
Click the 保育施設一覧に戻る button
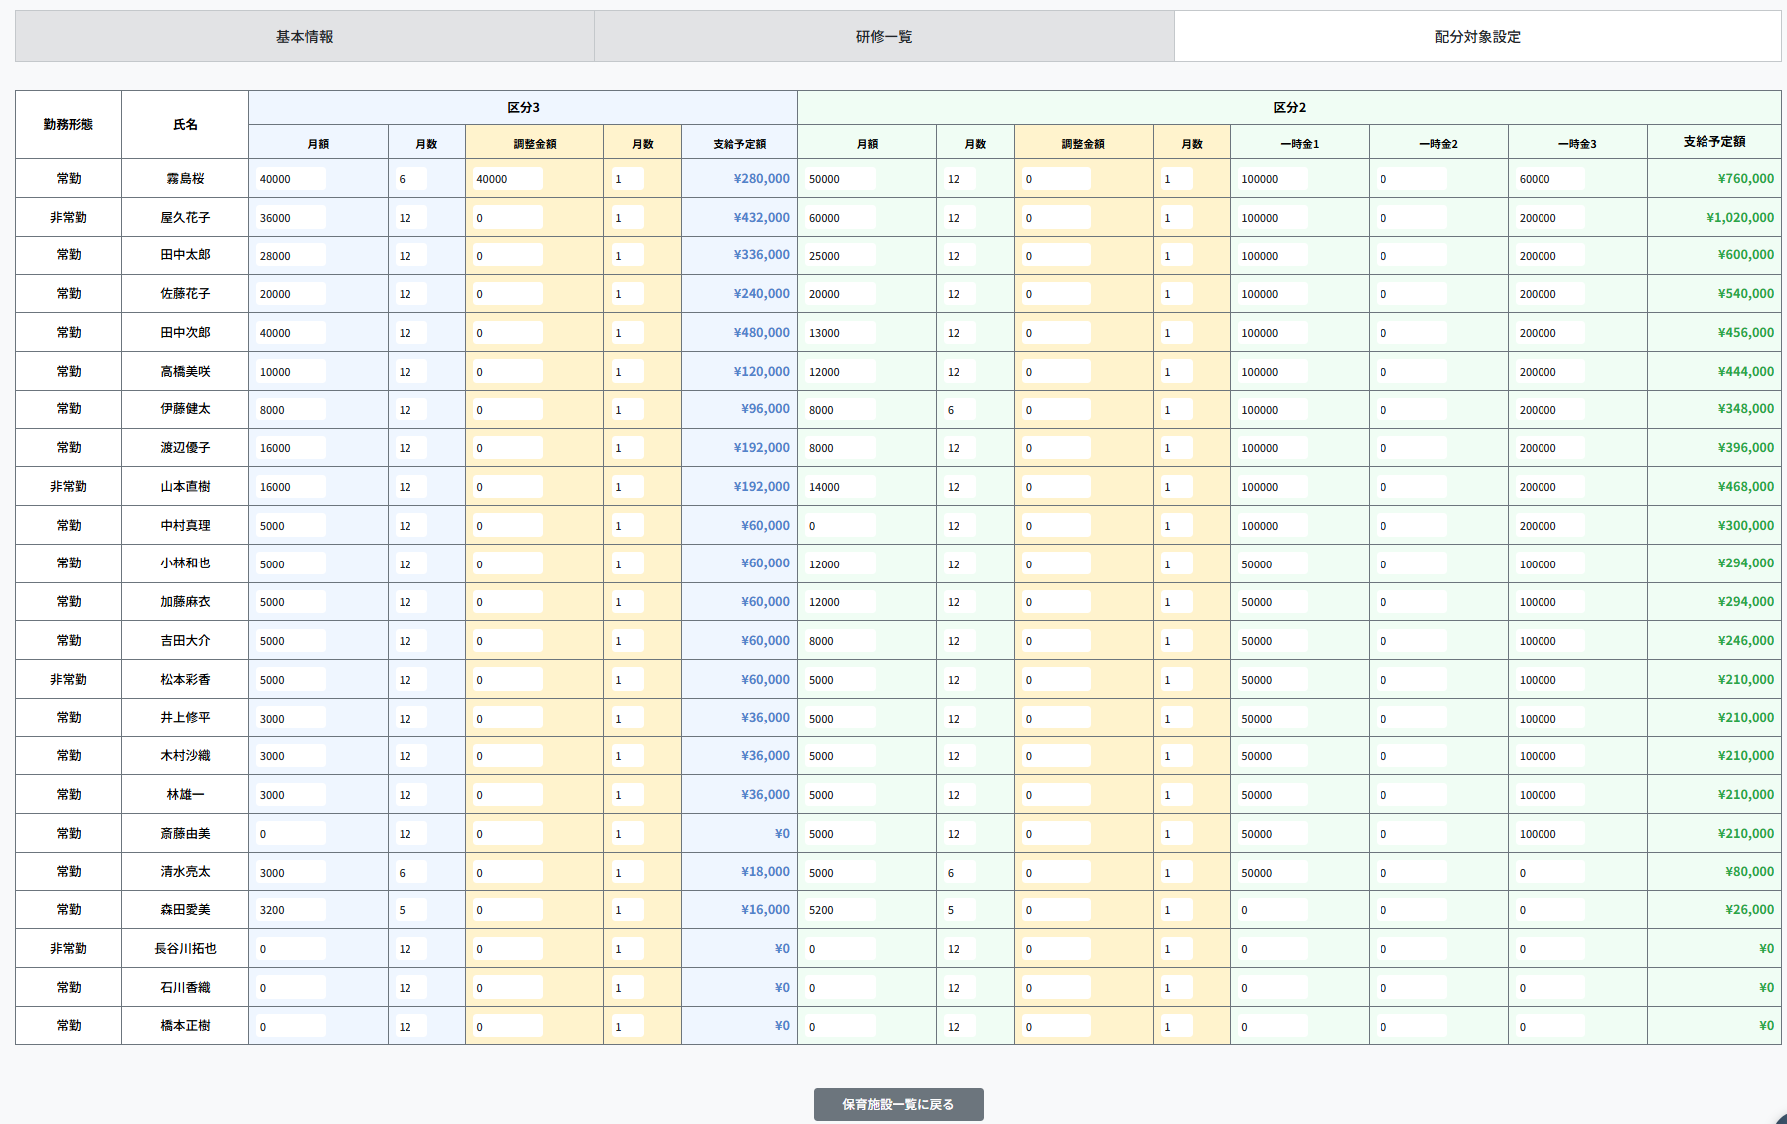click(898, 1104)
